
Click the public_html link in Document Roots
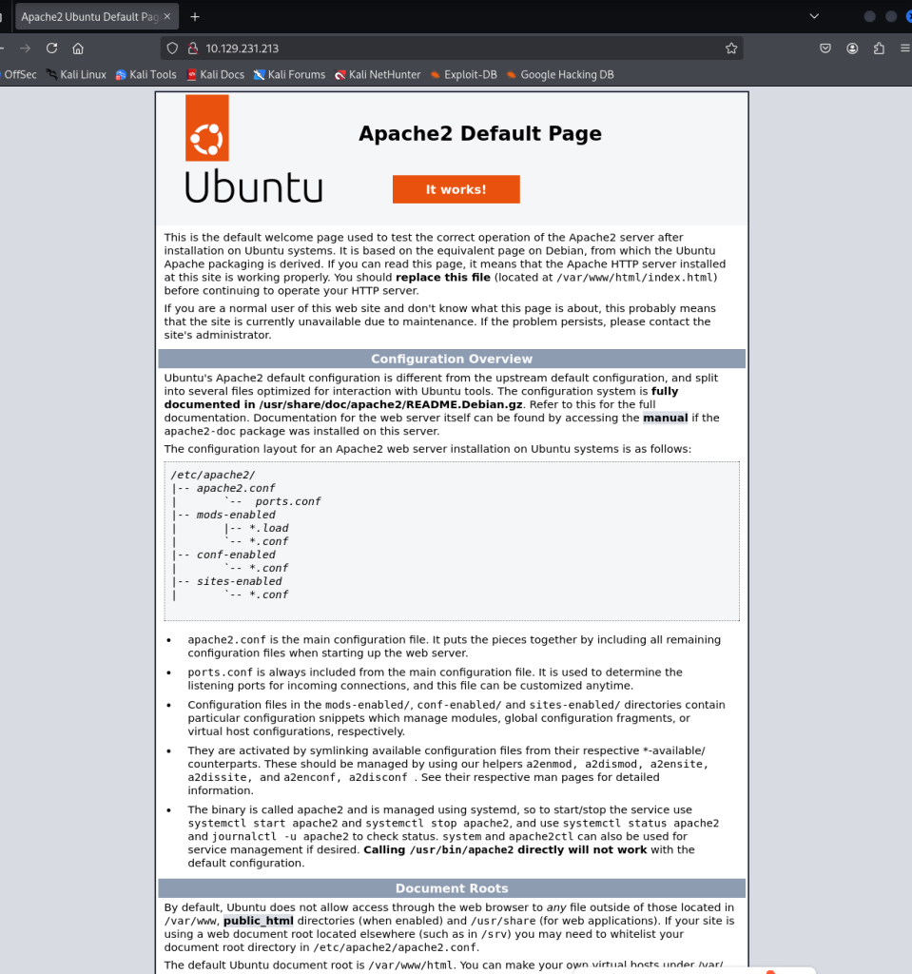click(x=258, y=921)
